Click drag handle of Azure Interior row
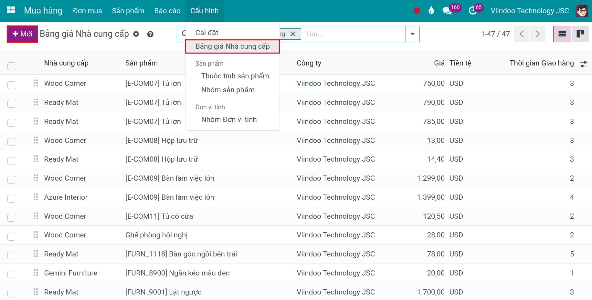This screenshot has width=592, height=300. (x=36, y=197)
